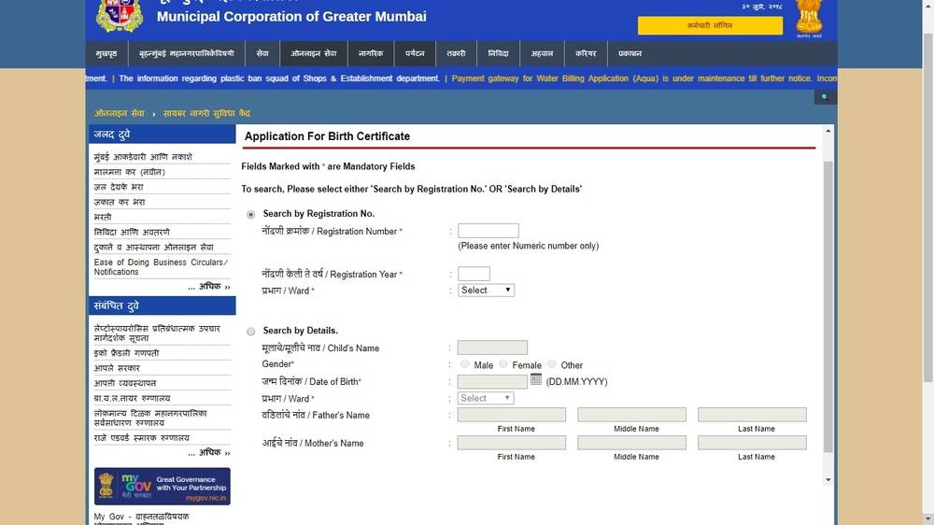Open the नागरिक menu
The width and height of the screenshot is (934, 525).
click(371, 53)
